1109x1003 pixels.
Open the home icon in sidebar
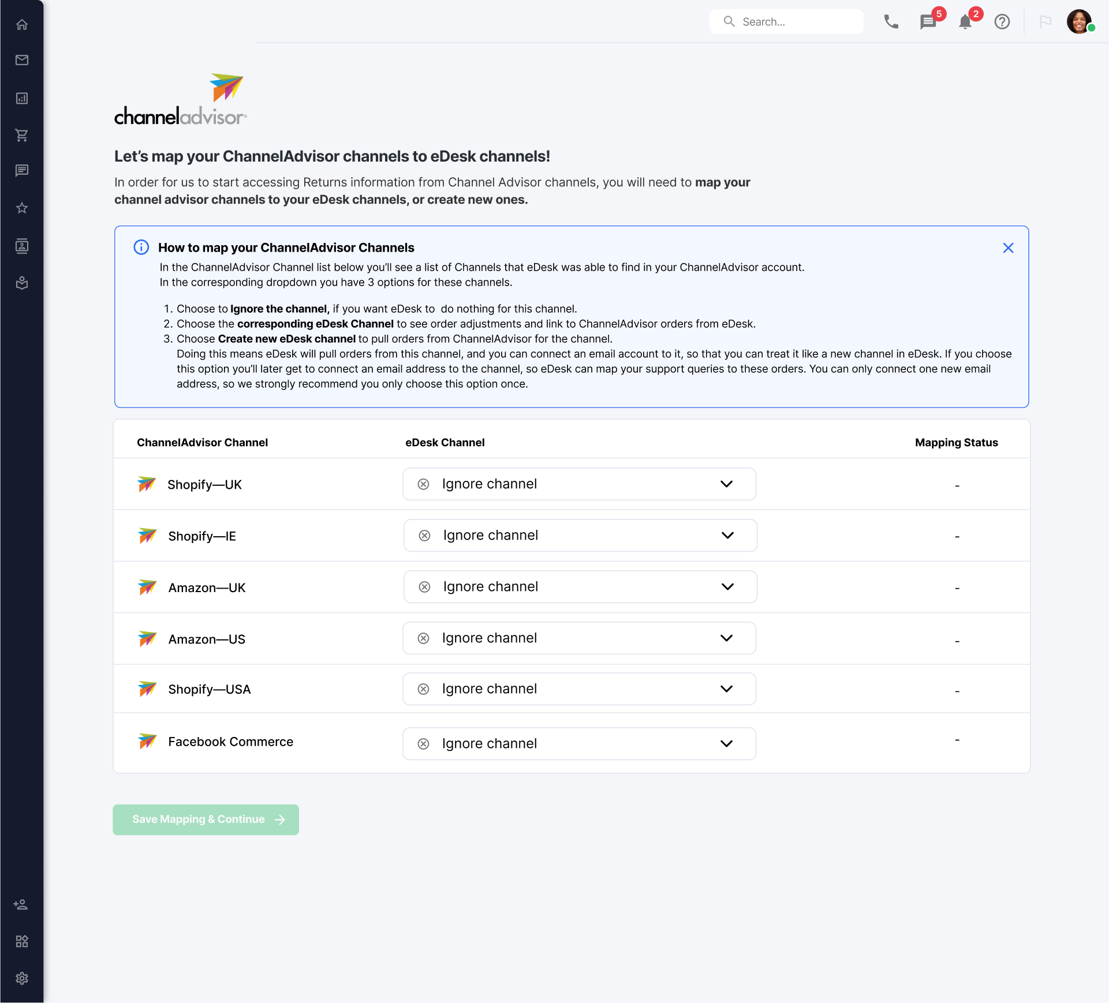point(22,24)
